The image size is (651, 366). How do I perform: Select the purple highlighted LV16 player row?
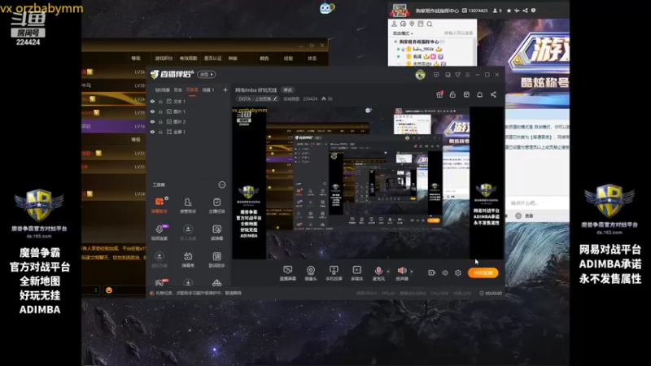(114, 126)
